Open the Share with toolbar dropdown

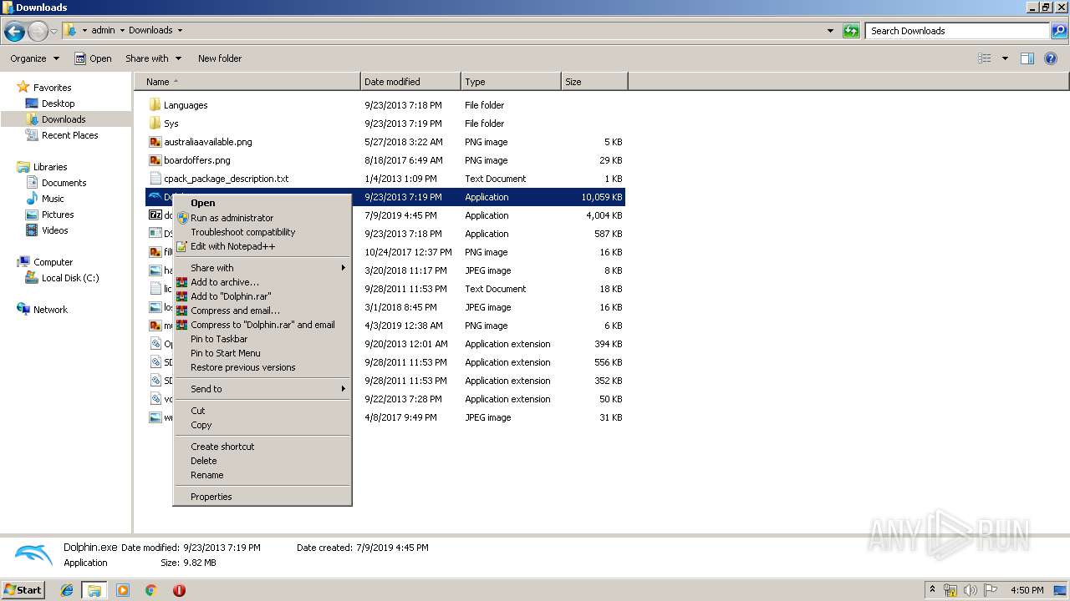click(153, 58)
